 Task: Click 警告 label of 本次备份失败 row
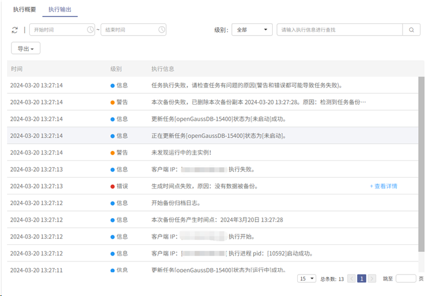(x=122, y=102)
